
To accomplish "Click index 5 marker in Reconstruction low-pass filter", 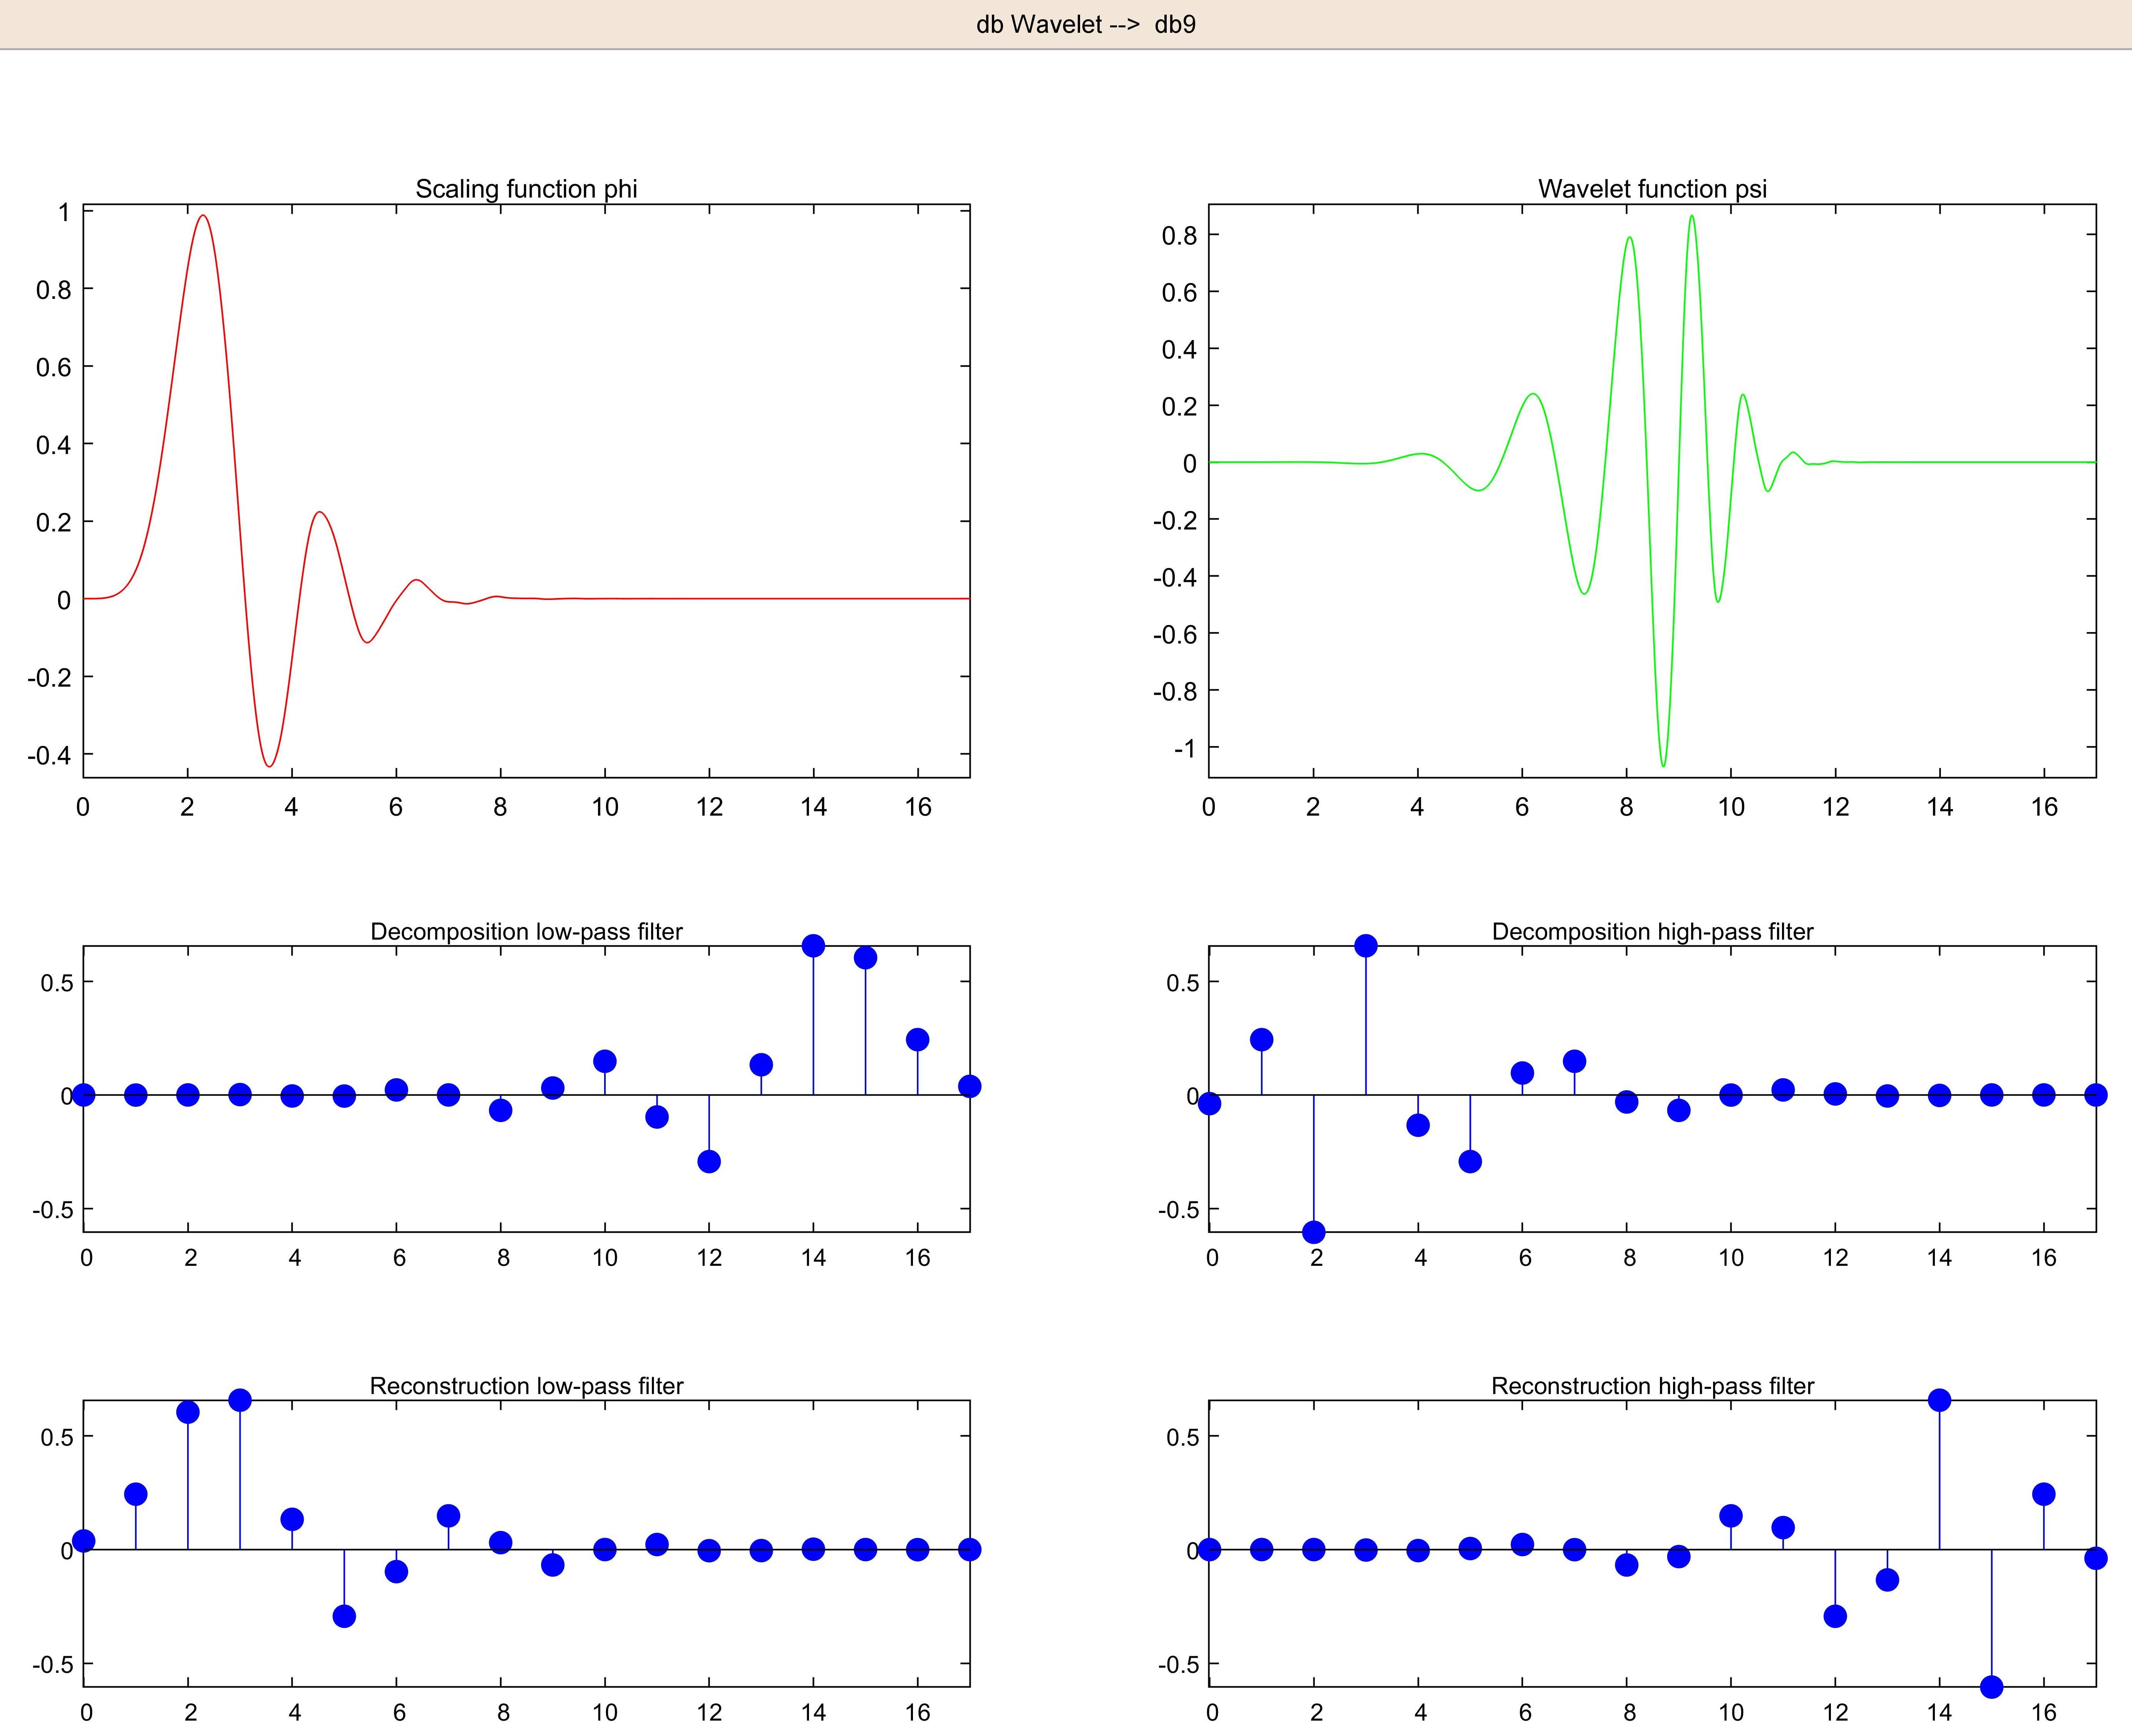I will pyautogui.click(x=344, y=1616).
